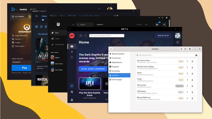Click the Gold badge on the Steam row
This screenshot has height=119, width=212.
181,74
